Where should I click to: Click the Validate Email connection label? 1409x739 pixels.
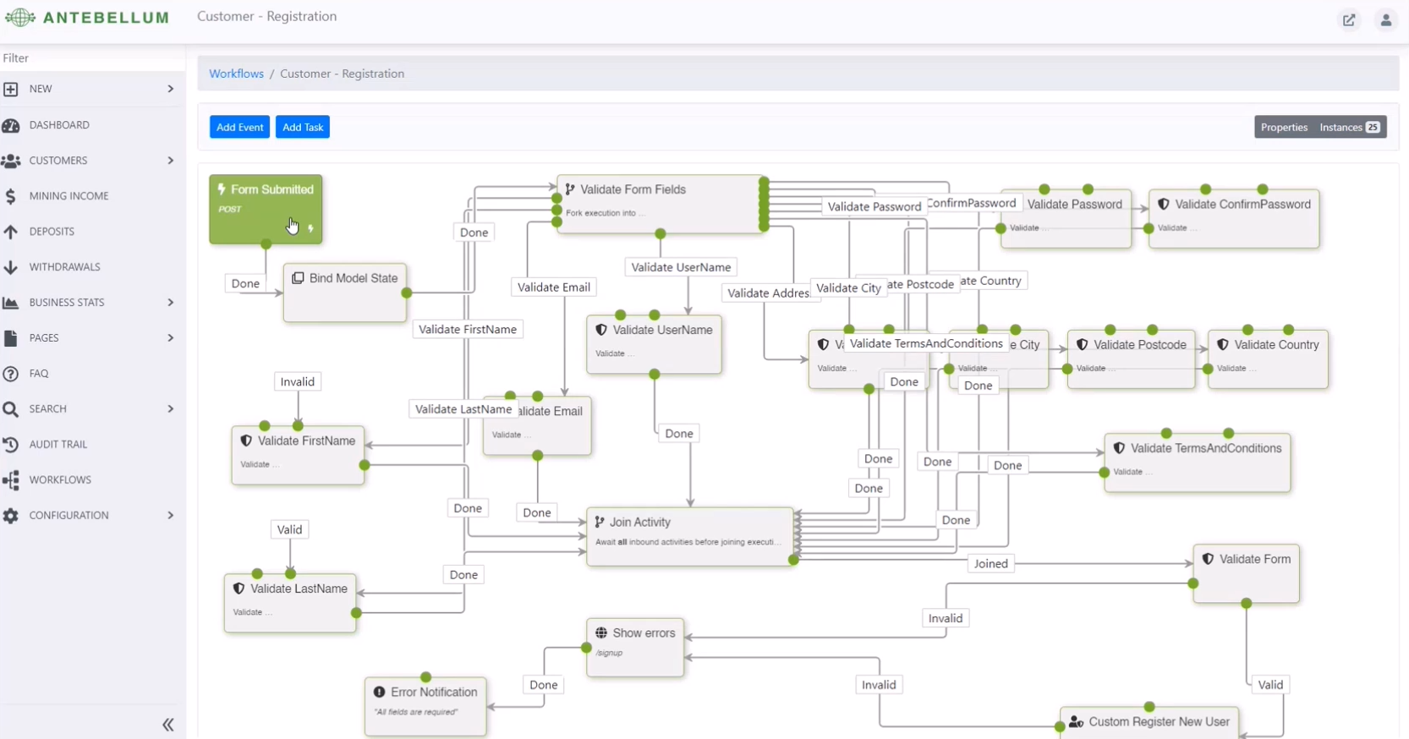(x=554, y=287)
